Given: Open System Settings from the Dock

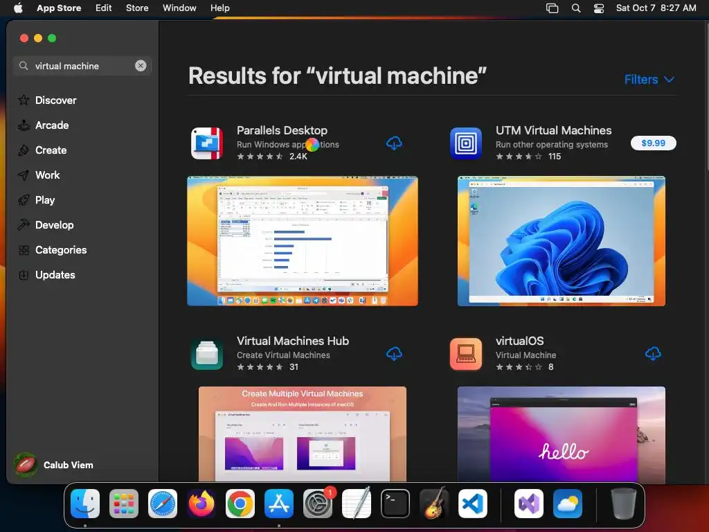Looking at the screenshot, I should [x=317, y=504].
